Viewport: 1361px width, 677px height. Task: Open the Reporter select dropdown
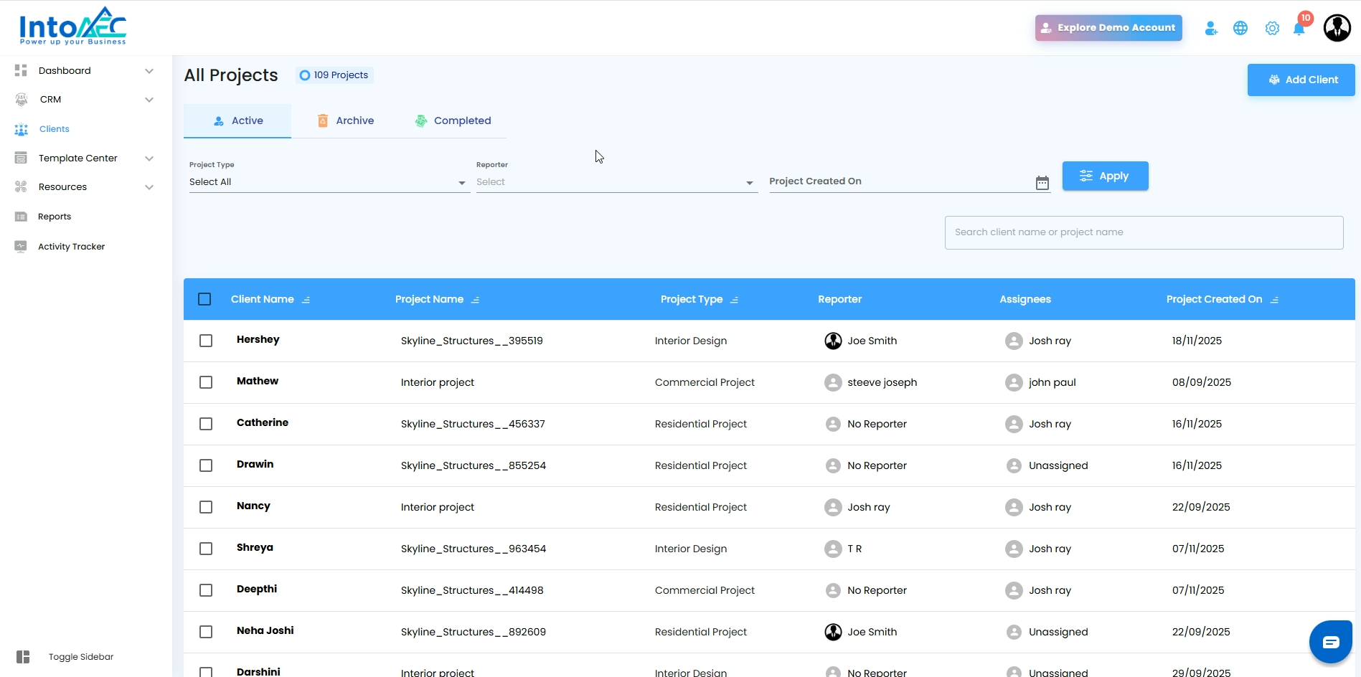tap(616, 182)
